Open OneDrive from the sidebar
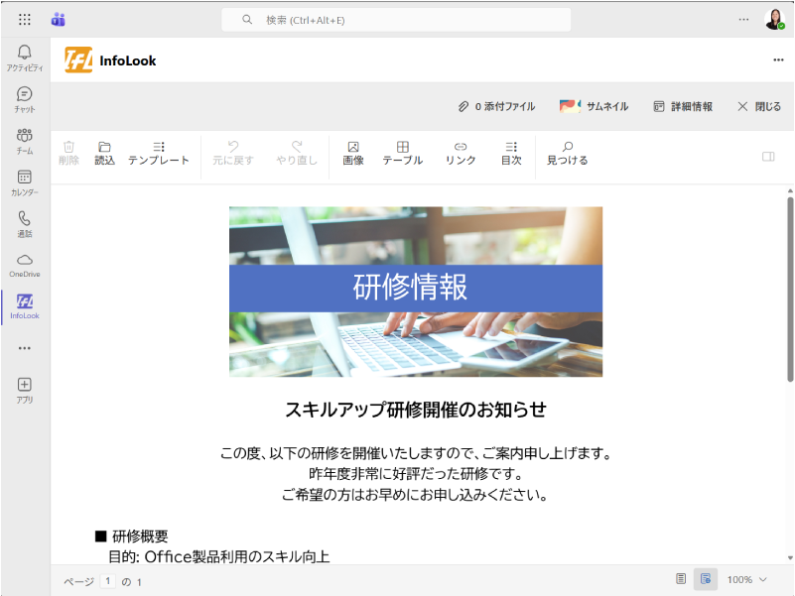This screenshot has height=596, width=795. [x=25, y=264]
